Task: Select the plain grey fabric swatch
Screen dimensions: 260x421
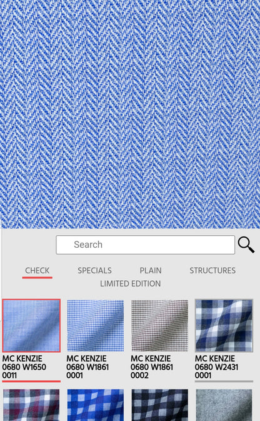Action: point(224,405)
